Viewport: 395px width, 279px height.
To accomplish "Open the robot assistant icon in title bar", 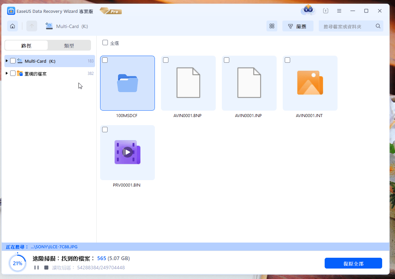I will coord(308,10).
